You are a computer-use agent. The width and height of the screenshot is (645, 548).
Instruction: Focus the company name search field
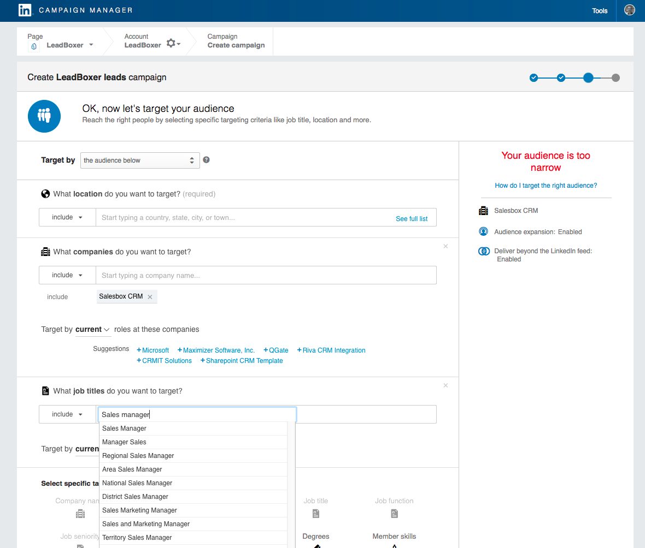click(266, 275)
